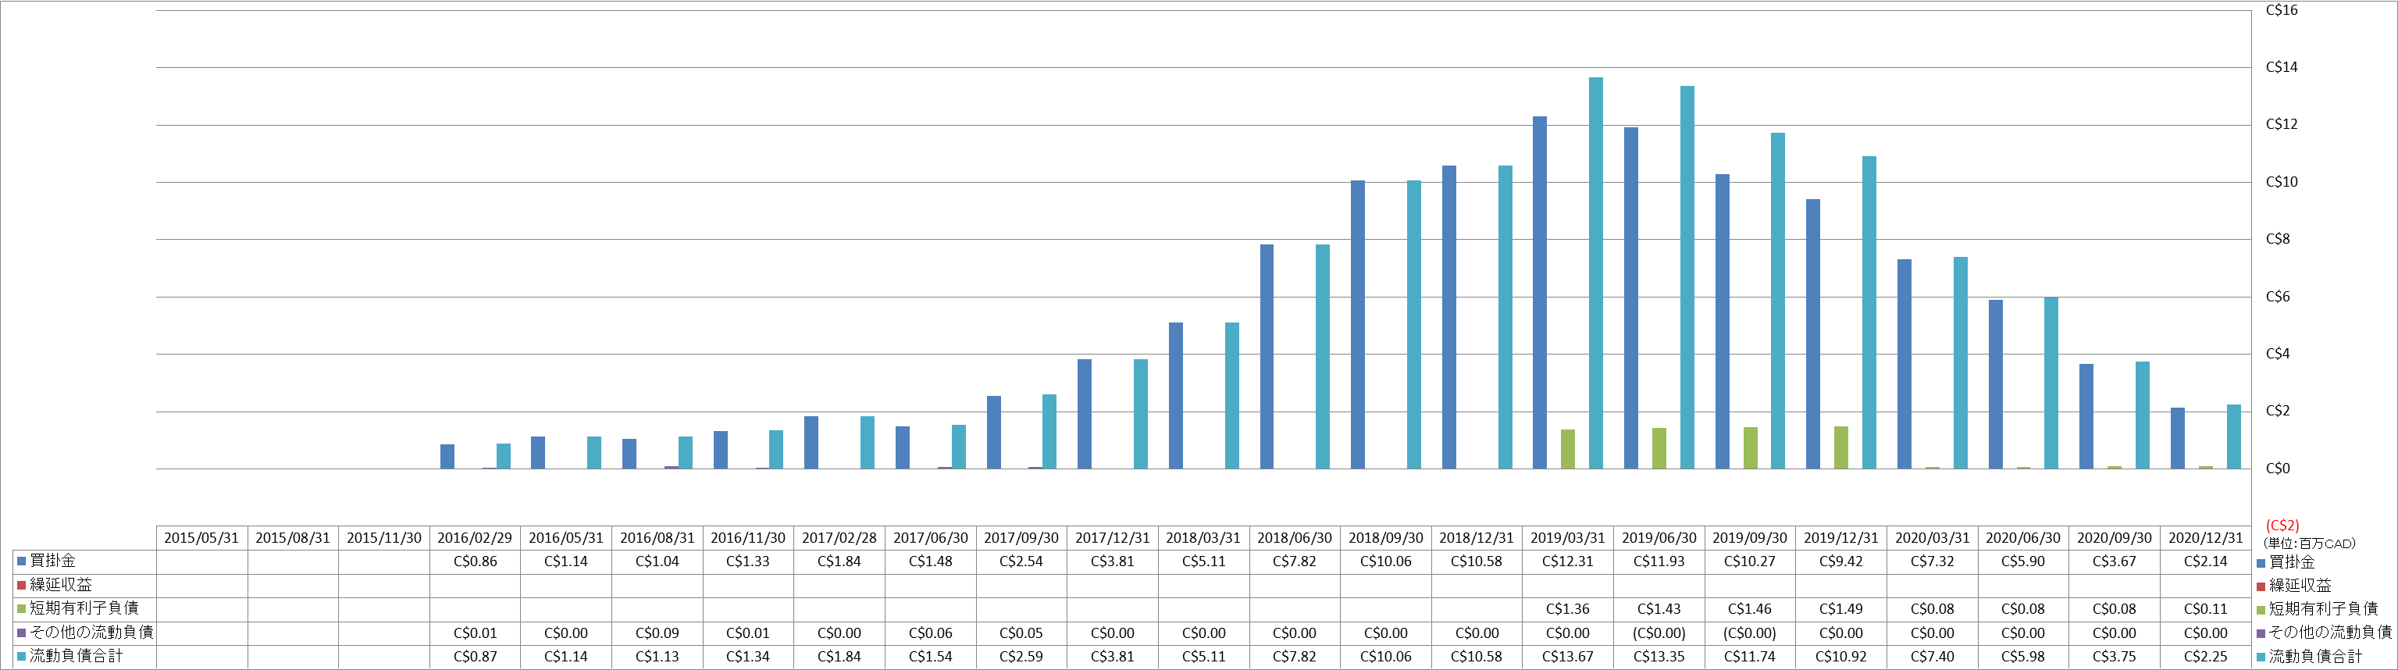Click the C$11.74 total cell for 2019/09/30
This screenshot has width=2398, height=670.
(1750, 656)
